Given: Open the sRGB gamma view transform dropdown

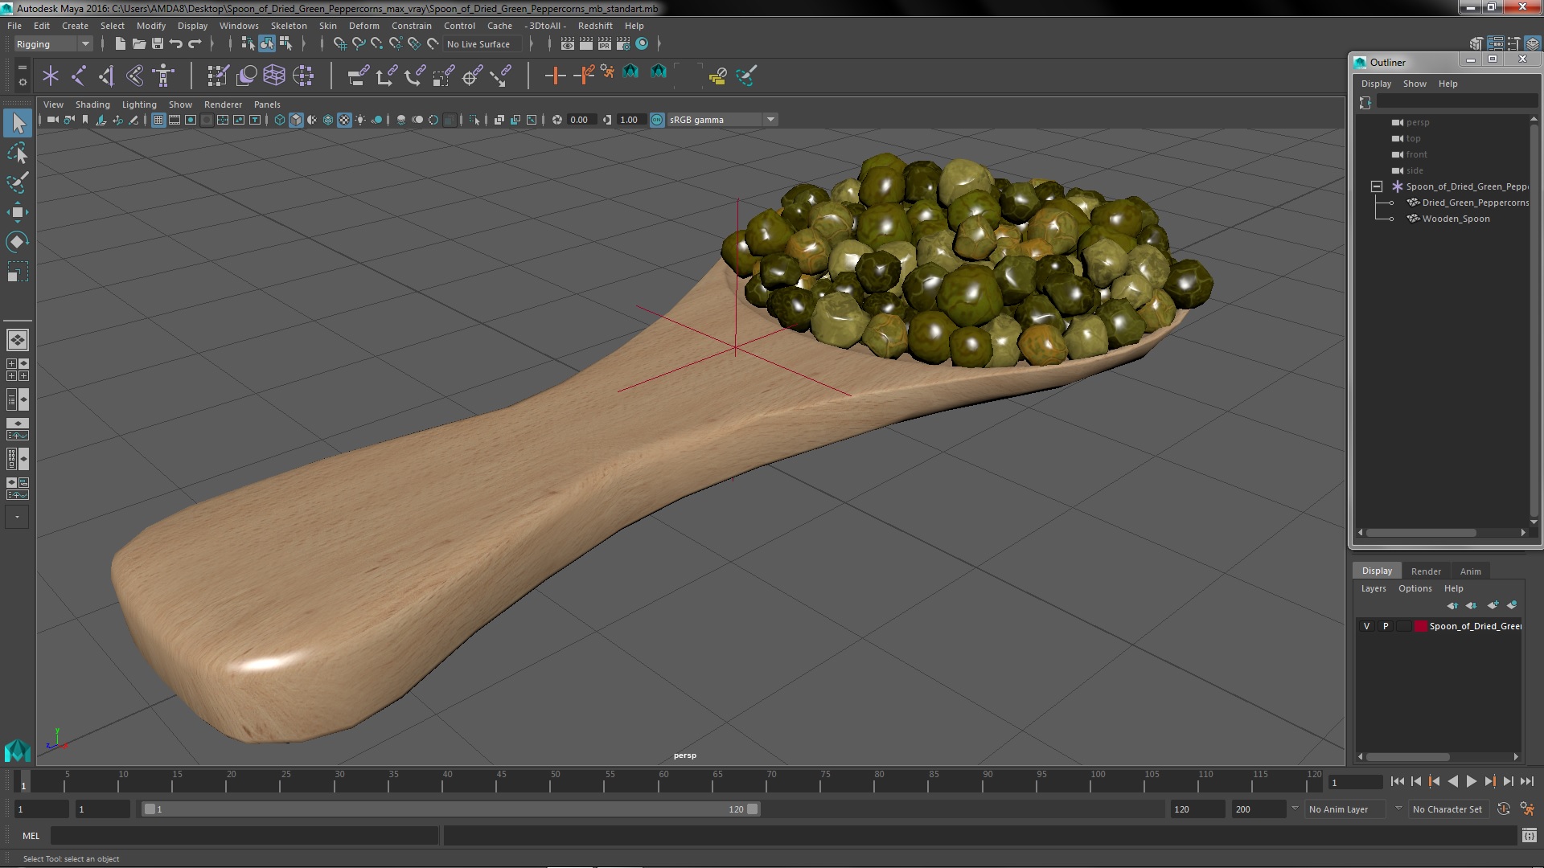Looking at the screenshot, I should (x=722, y=120).
